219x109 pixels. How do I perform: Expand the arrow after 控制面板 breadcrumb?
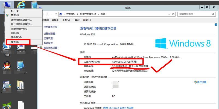click(78, 14)
